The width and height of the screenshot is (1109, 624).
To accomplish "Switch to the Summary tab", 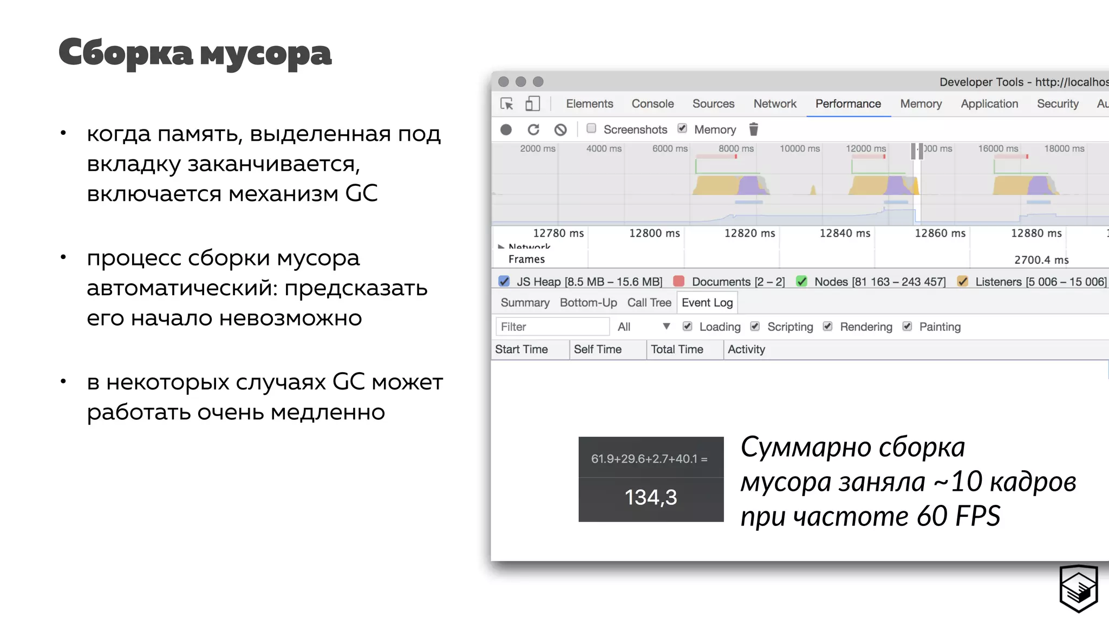I will click(525, 302).
